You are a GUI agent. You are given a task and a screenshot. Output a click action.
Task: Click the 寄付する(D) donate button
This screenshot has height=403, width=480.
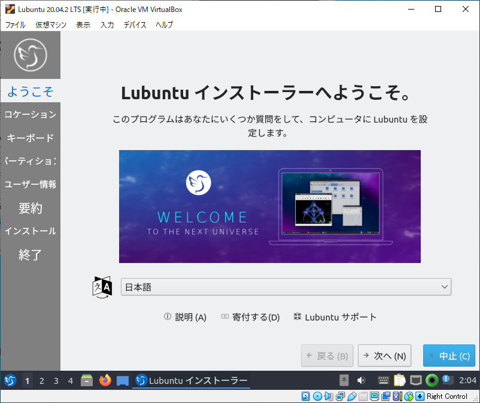pyautogui.click(x=251, y=317)
